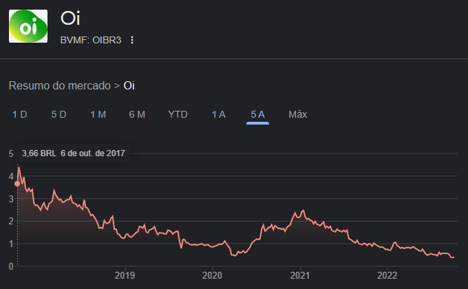Click the BVMF: OIBR3 ticker text
The image size is (468, 289).
91,40
